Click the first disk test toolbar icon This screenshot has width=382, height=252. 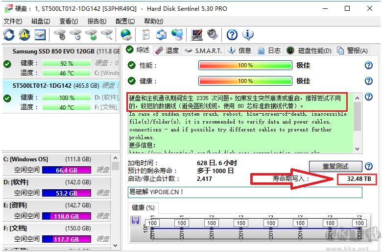coord(60,35)
